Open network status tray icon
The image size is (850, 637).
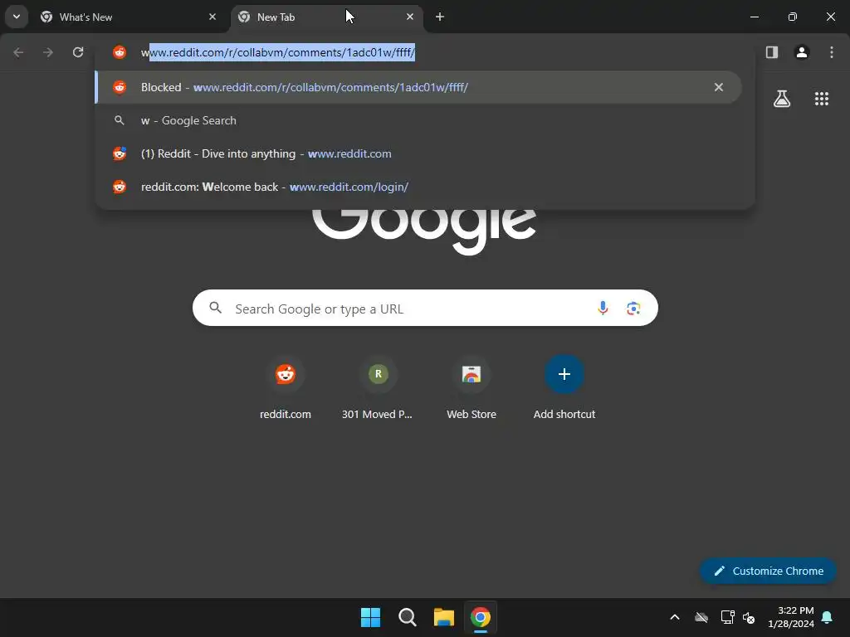point(727,617)
